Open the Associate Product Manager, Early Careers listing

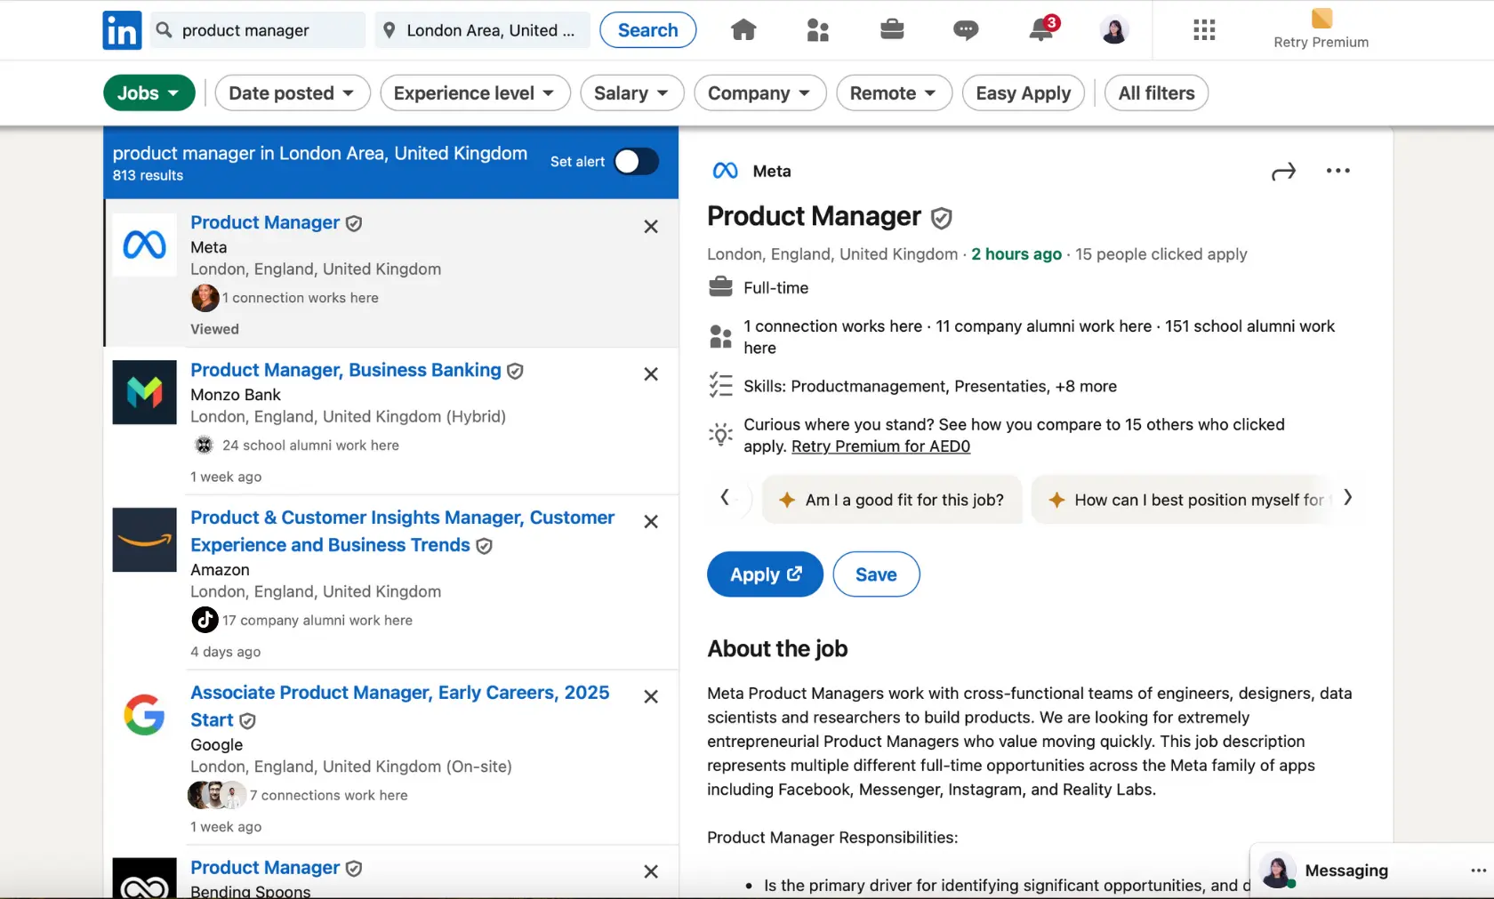coord(400,706)
